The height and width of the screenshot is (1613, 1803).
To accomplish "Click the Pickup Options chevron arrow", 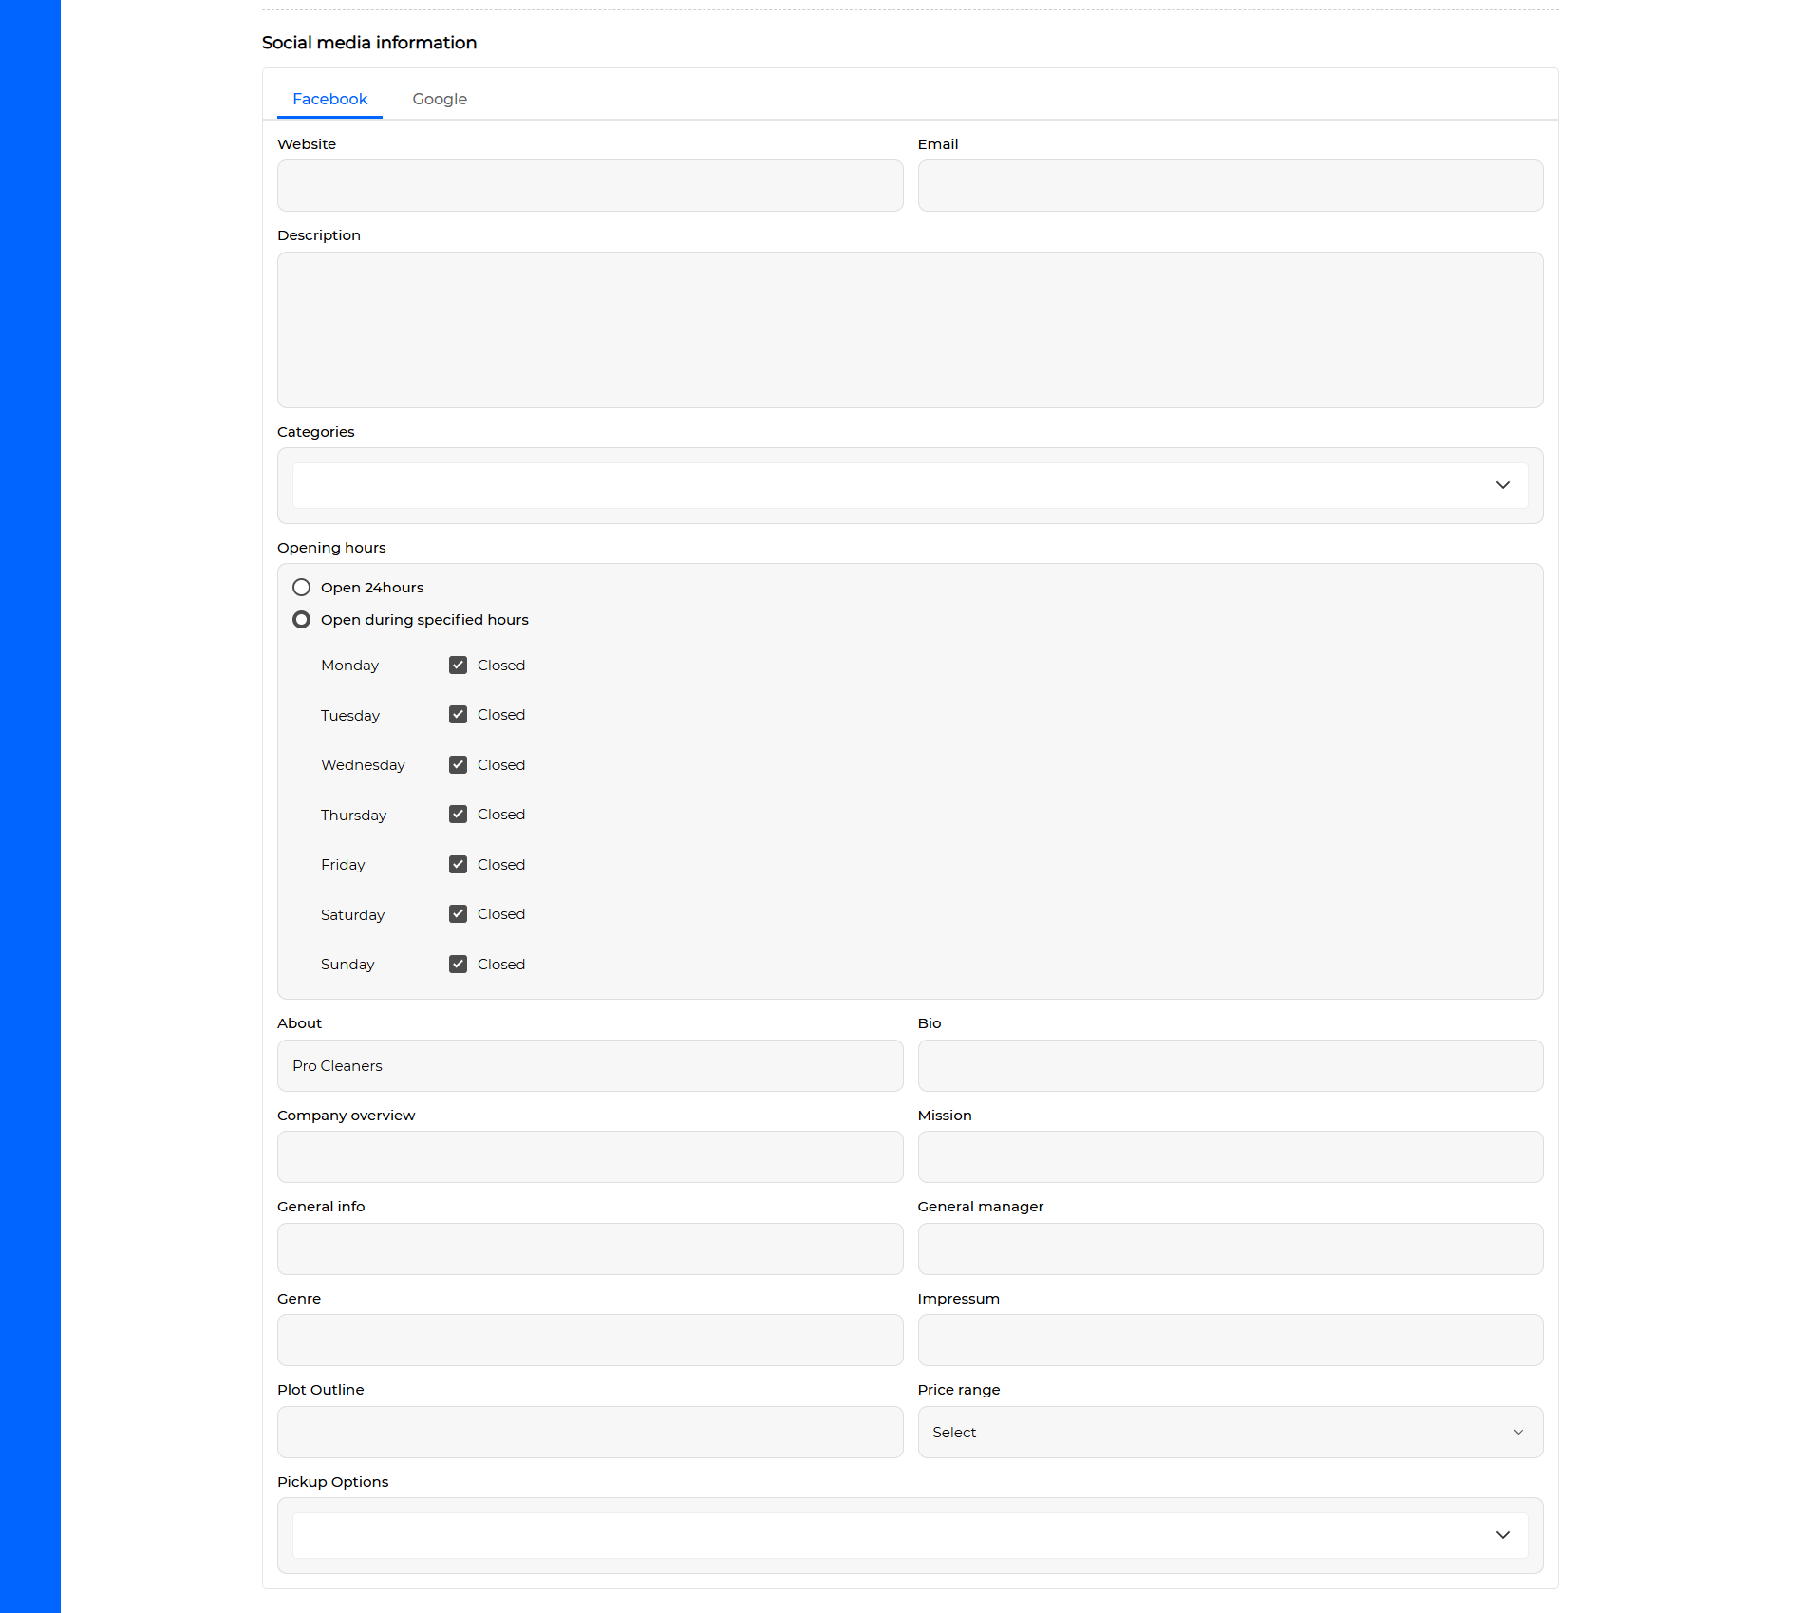I will click(1503, 1535).
